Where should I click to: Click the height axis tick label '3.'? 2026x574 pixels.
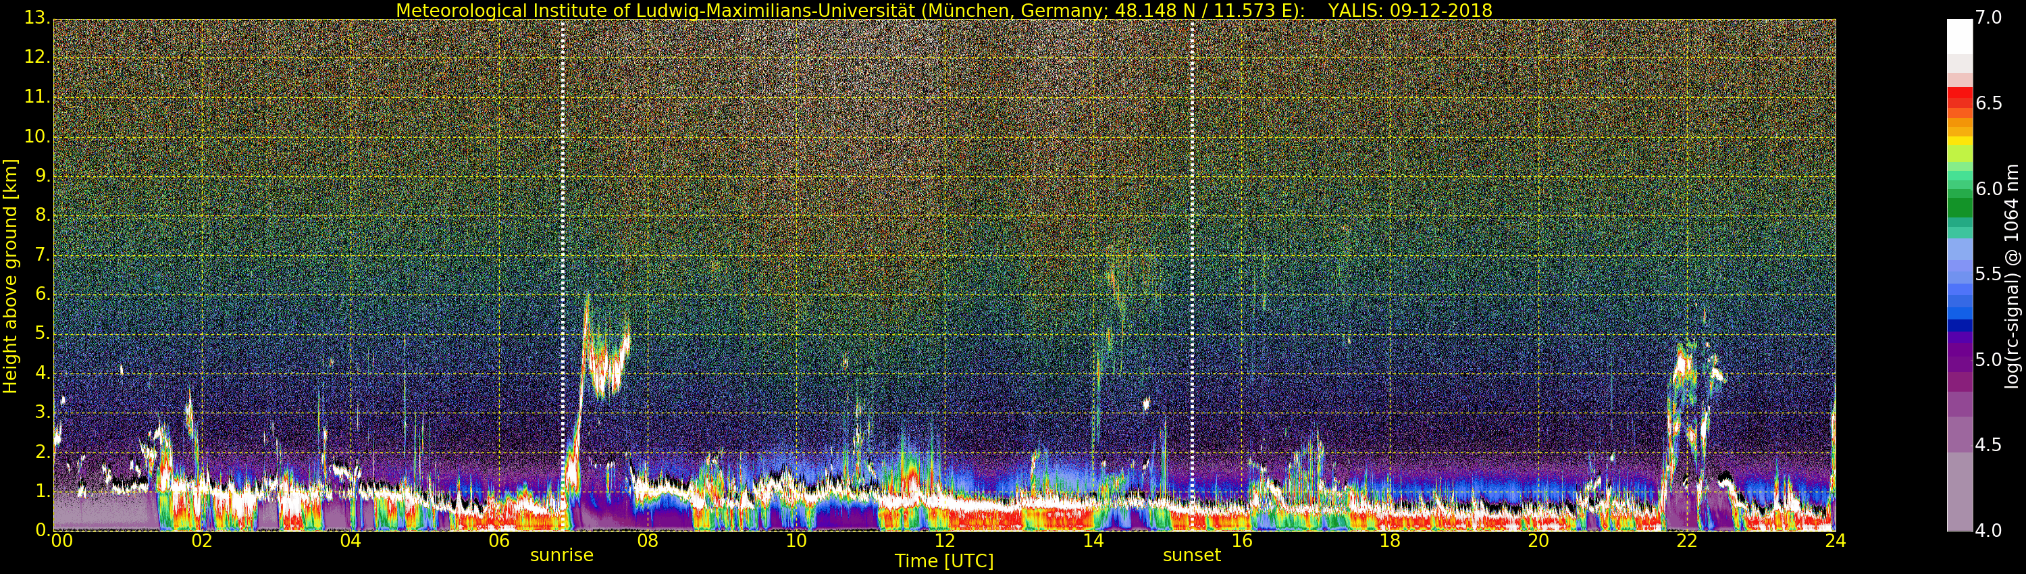pos(43,412)
